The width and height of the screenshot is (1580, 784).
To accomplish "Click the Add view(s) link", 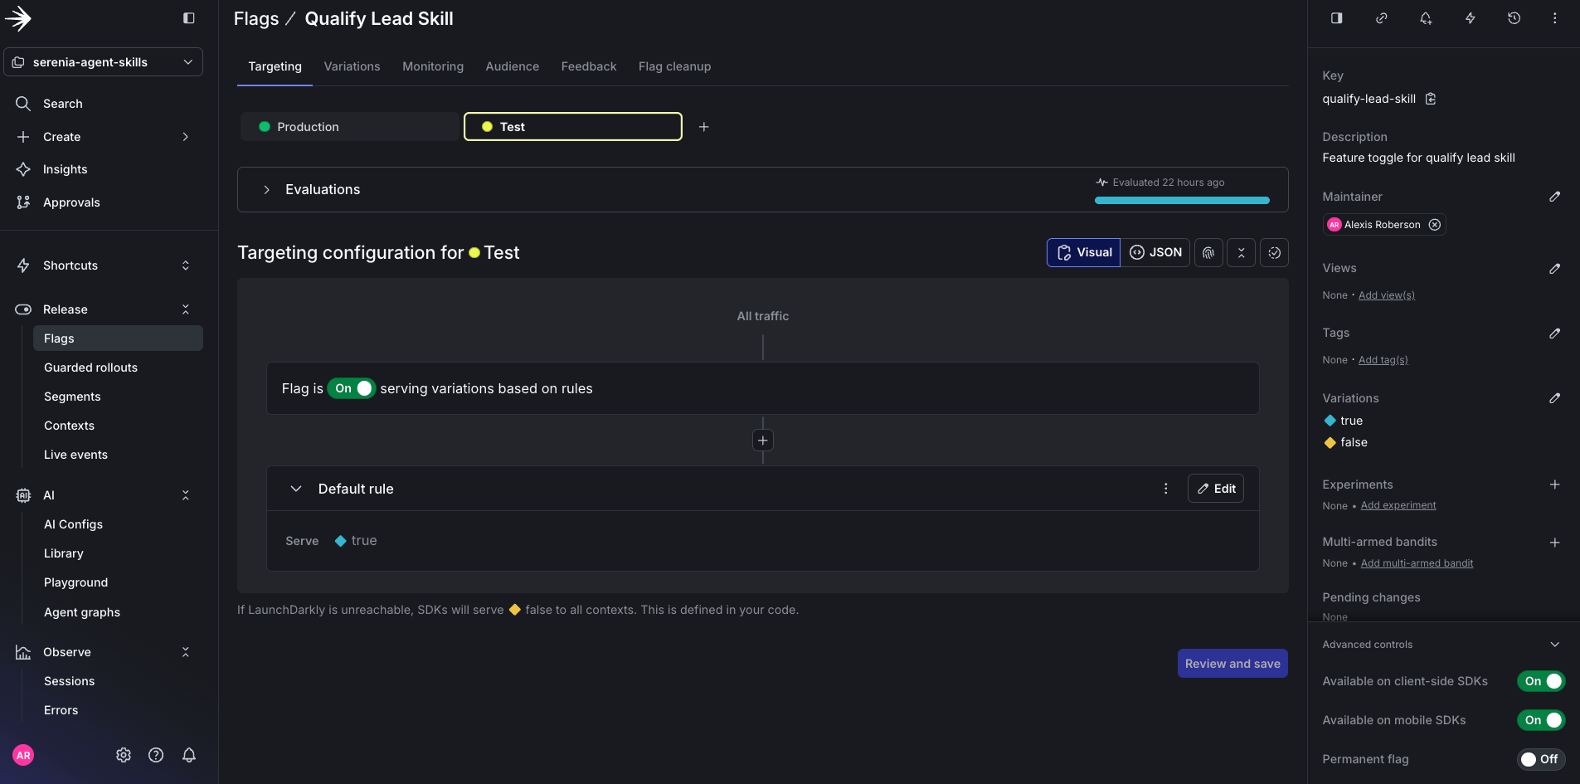I will point(1387,295).
